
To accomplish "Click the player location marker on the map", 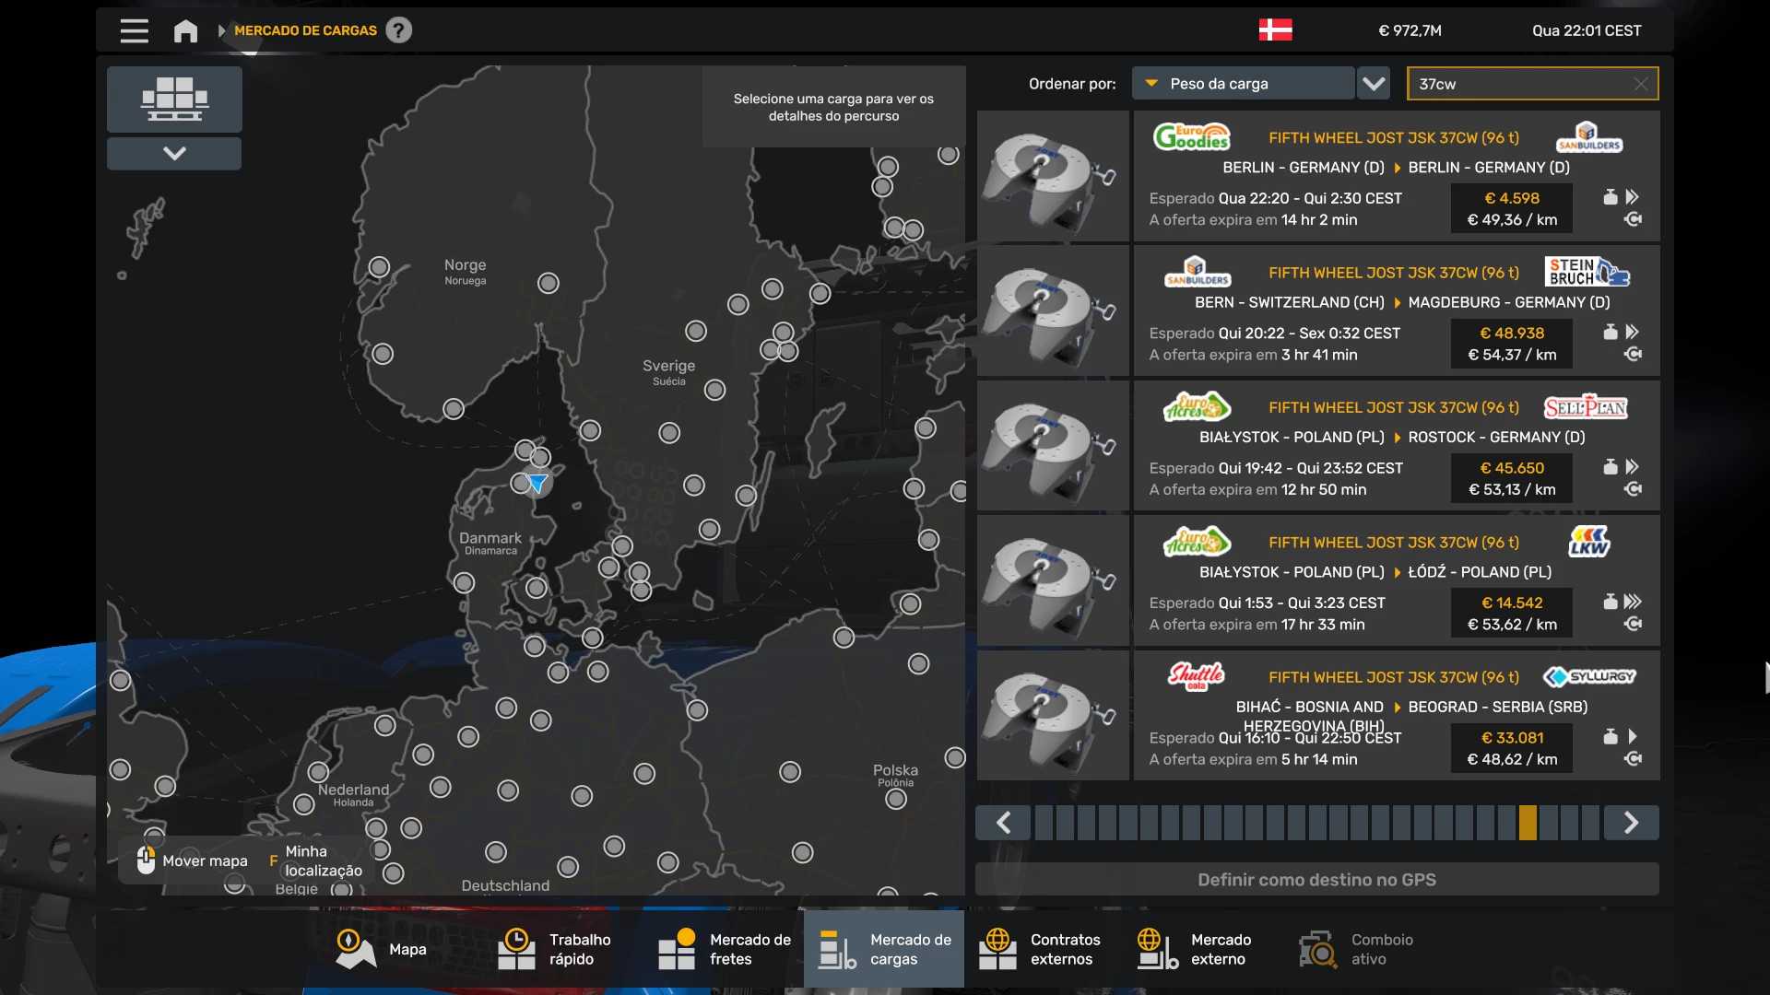I will tap(537, 483).
